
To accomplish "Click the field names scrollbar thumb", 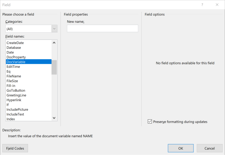I will [54, 67].
